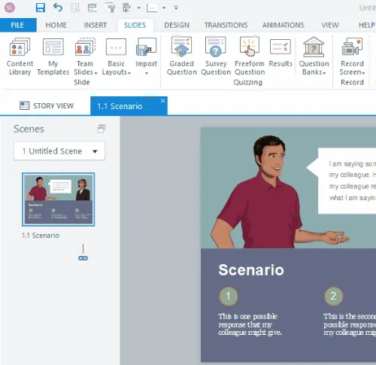Save the project with the floppy disk icon
Image resolution: width=376 pixels, height=365 pixels.
[x=40, y=8]
